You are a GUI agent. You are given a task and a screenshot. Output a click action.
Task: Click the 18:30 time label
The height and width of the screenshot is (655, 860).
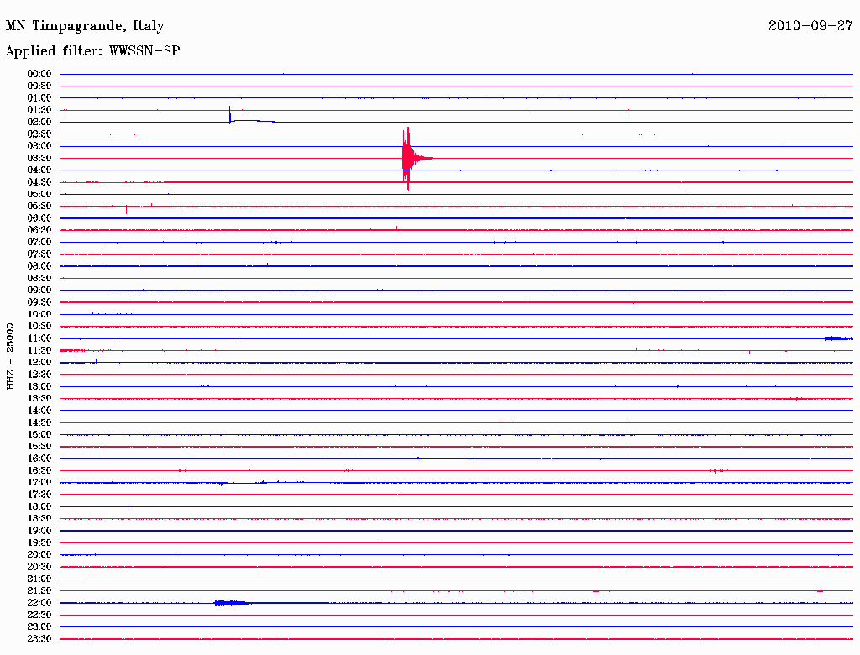(39, 518)
